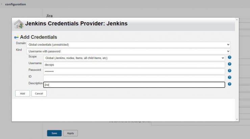Click the Username field containing devops

(x=134, y=65)
